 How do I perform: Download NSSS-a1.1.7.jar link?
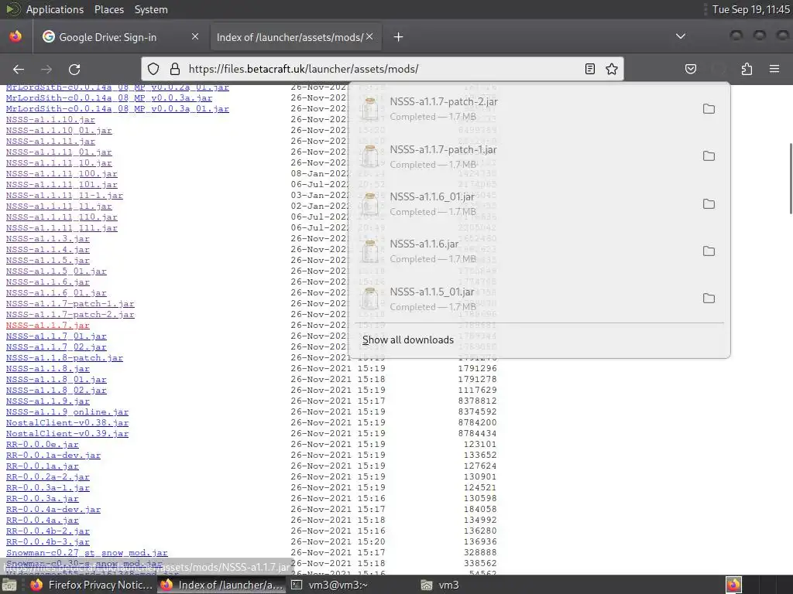click(x=47, y=326)
